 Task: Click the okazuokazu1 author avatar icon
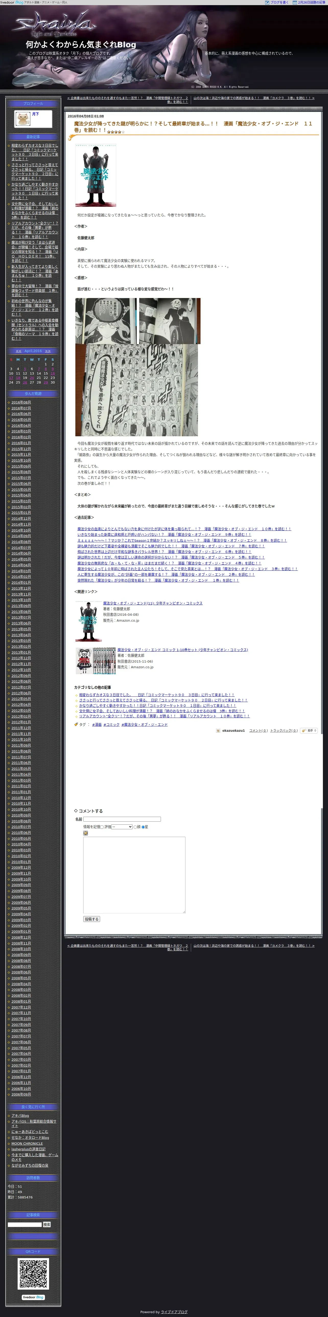pos(218,731)
